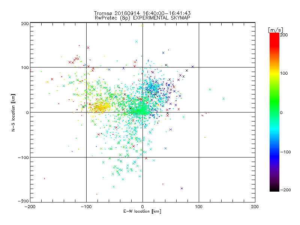Click the isolated blue X marker at bottom right
This screenshot has width=300, height=225.
coord(182,188)
